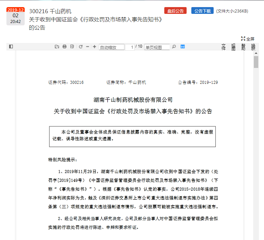264x240 pixels.
Task: Open the 视图 toolbar menu
Action: [233, 47]
